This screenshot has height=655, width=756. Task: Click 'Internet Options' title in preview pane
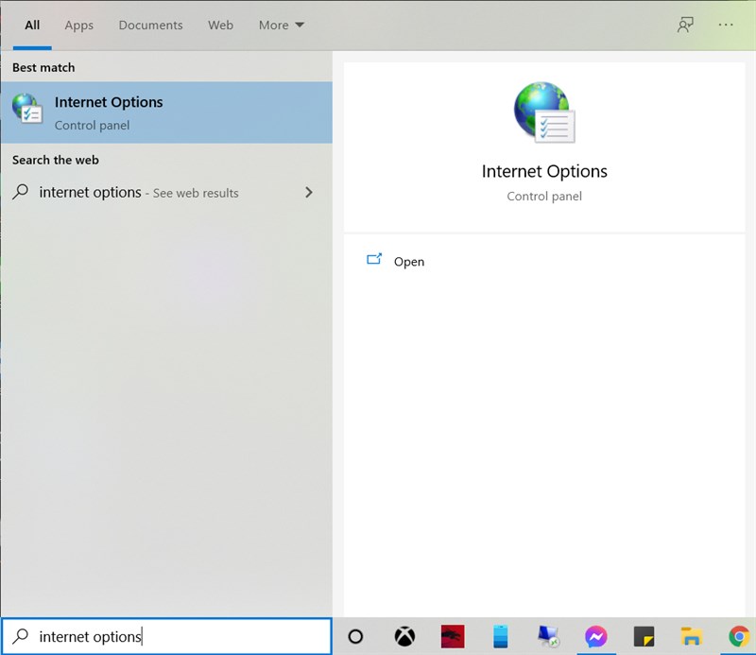point(544,171)
